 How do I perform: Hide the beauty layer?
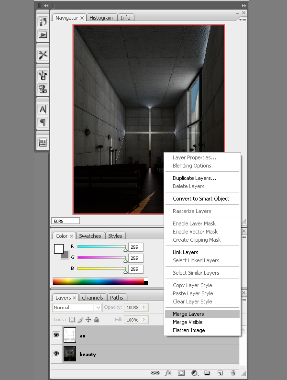56,354
